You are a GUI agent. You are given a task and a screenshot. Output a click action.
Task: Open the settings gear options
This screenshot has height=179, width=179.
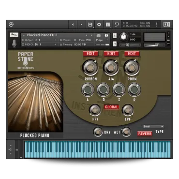pyautogui.click(x=99, y=25)
